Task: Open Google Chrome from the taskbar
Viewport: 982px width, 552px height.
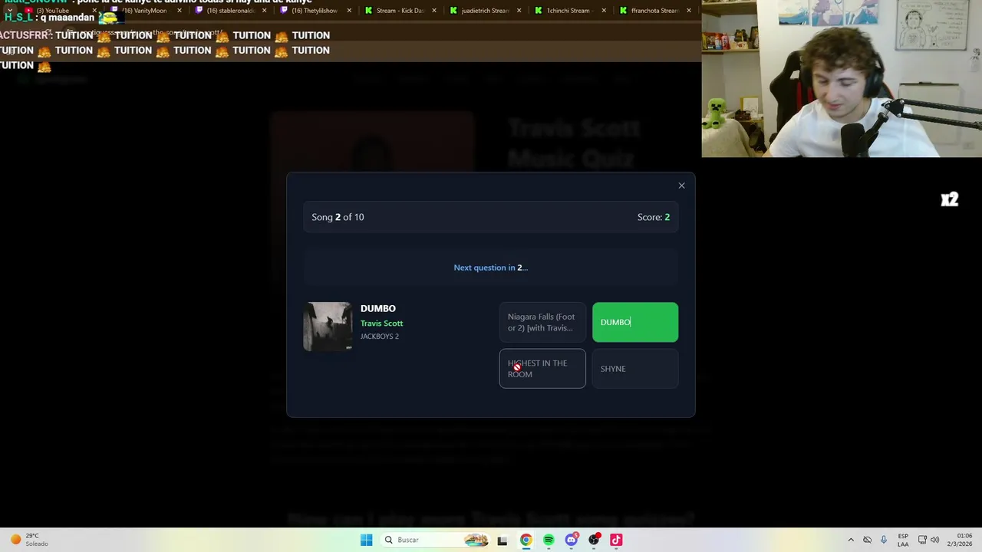Action: (526, 540)
